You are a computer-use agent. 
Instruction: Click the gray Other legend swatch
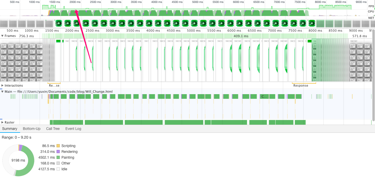[58, 163]
